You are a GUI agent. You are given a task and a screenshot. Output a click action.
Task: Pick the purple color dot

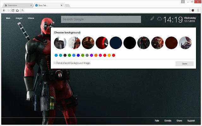tap(92, 55)
